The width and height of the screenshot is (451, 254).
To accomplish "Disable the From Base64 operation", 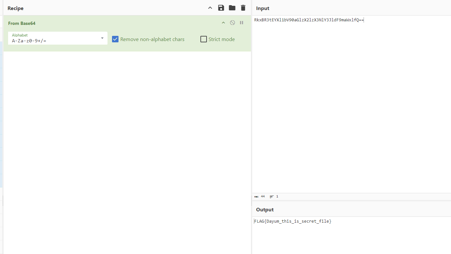I will pos(232,23).
